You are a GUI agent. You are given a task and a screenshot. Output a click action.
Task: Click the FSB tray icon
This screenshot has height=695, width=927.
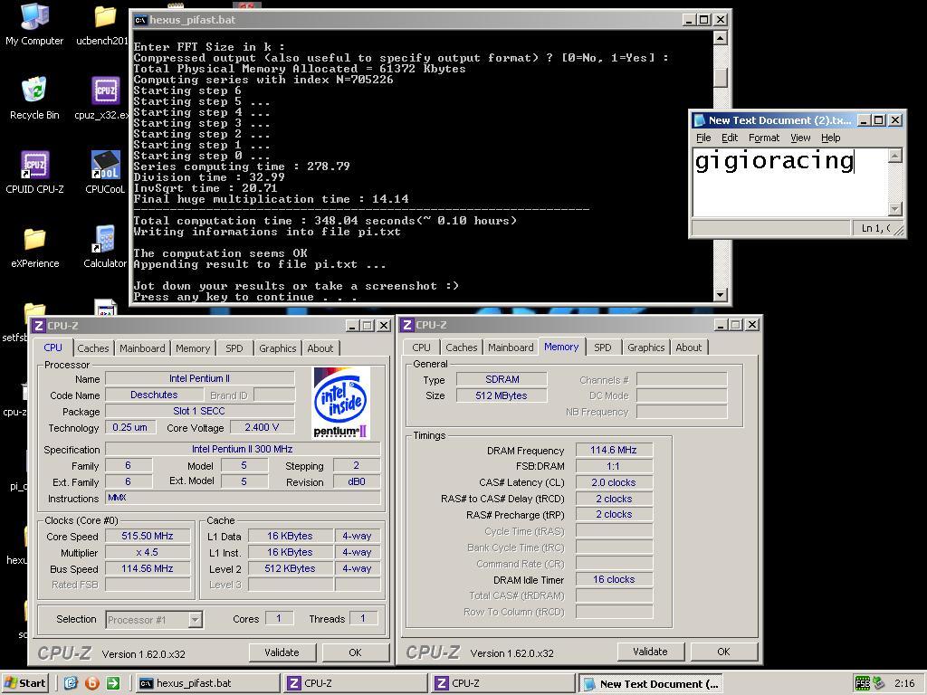pyautogui.click(x=863, y=683)
